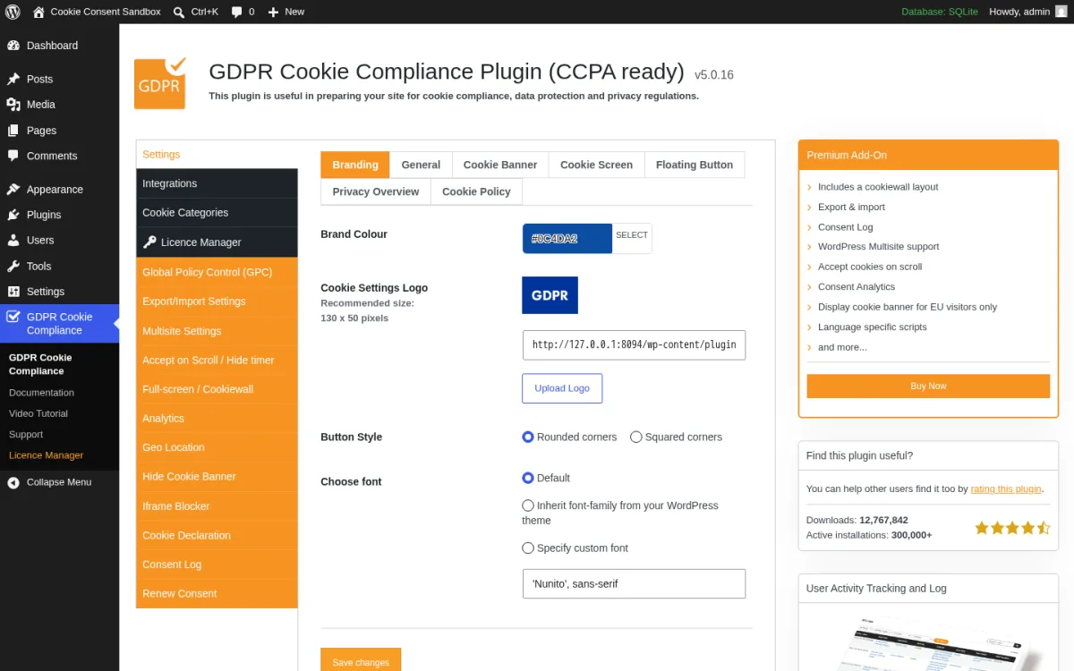Screen dimensions: 1074x671
Task: Click GDPR Cookie Compliance checkmark icon
Action: tap(13, 317)
